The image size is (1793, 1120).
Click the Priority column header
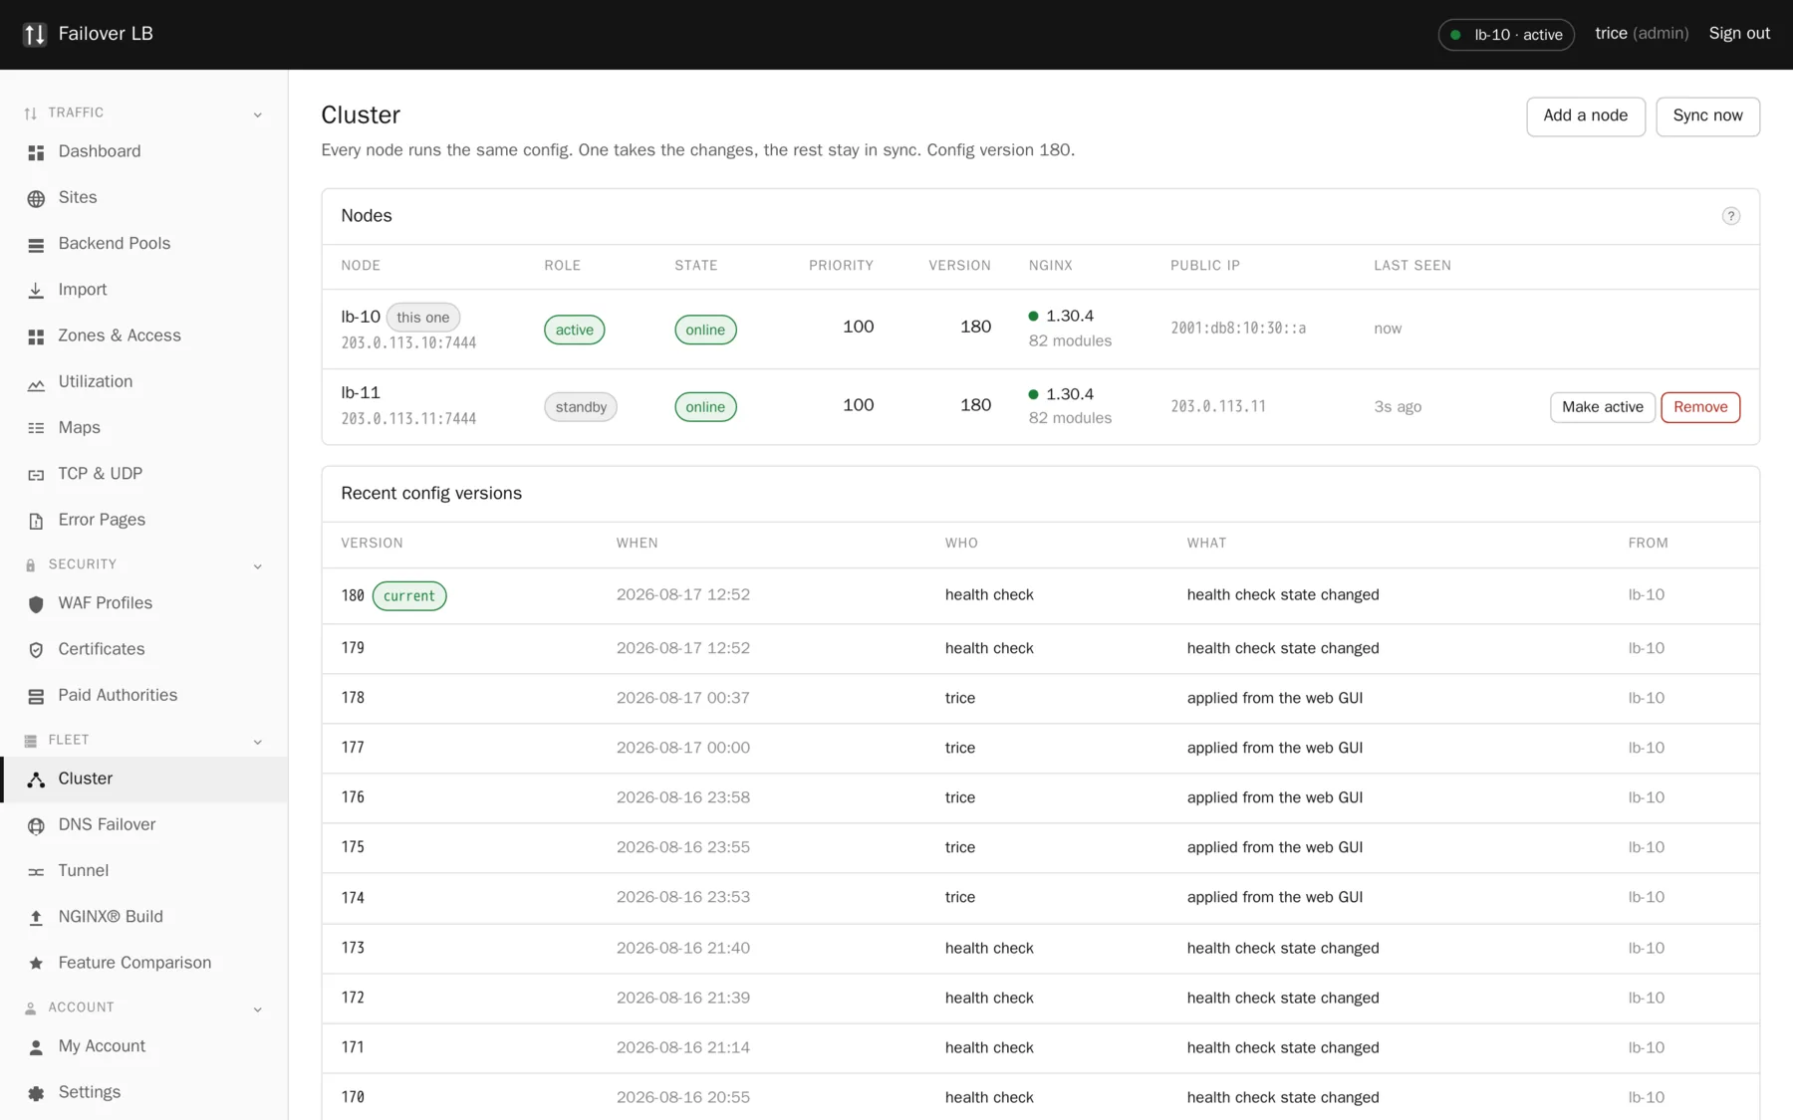click(841, 266)
